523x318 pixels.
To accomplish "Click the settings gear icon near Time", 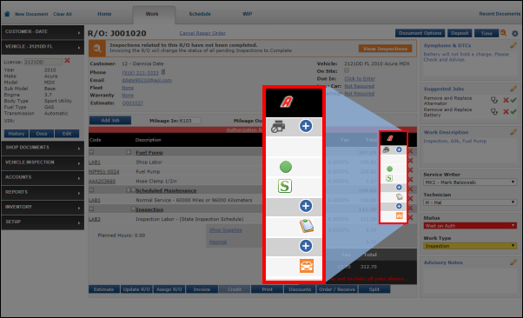I will [515, 33].
